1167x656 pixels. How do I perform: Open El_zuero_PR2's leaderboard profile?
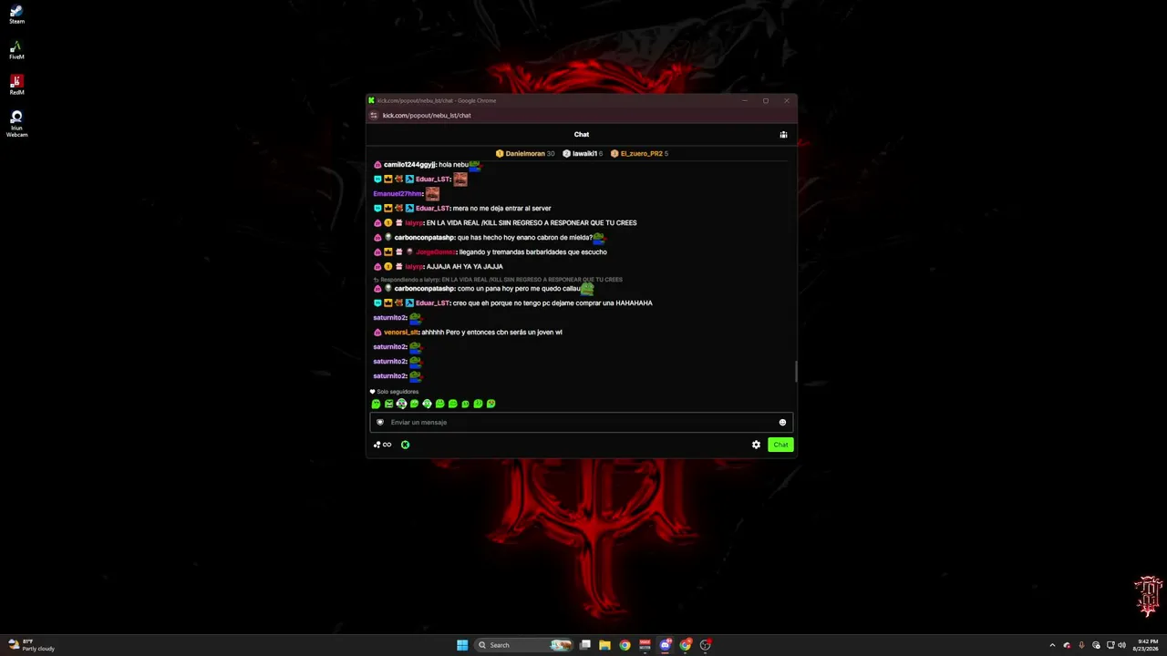pyautogui.click(x=640, y=154)
